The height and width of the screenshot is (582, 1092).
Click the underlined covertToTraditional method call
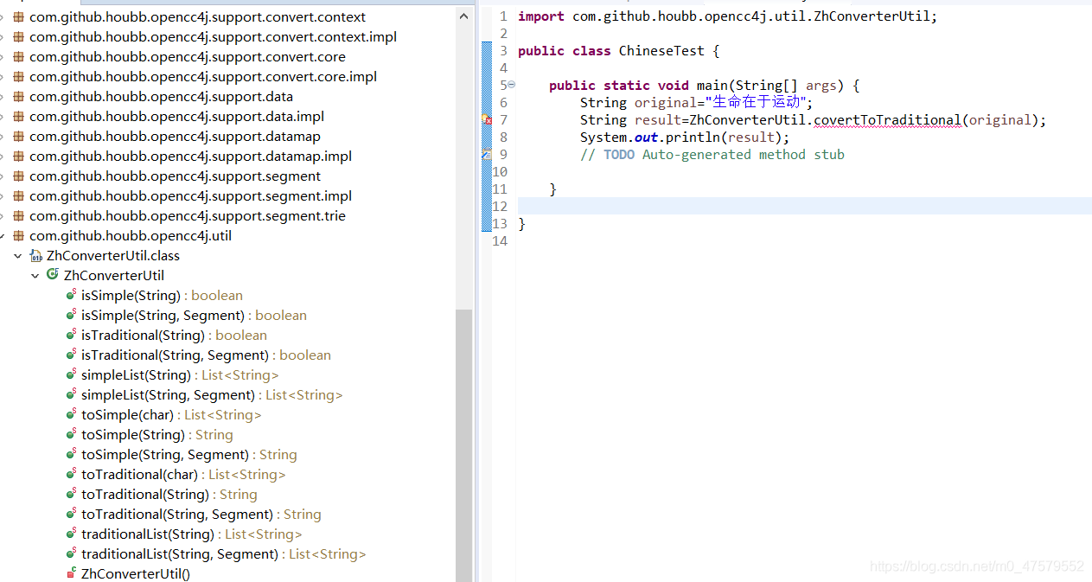pyautogui.click(x=888, y=120)
